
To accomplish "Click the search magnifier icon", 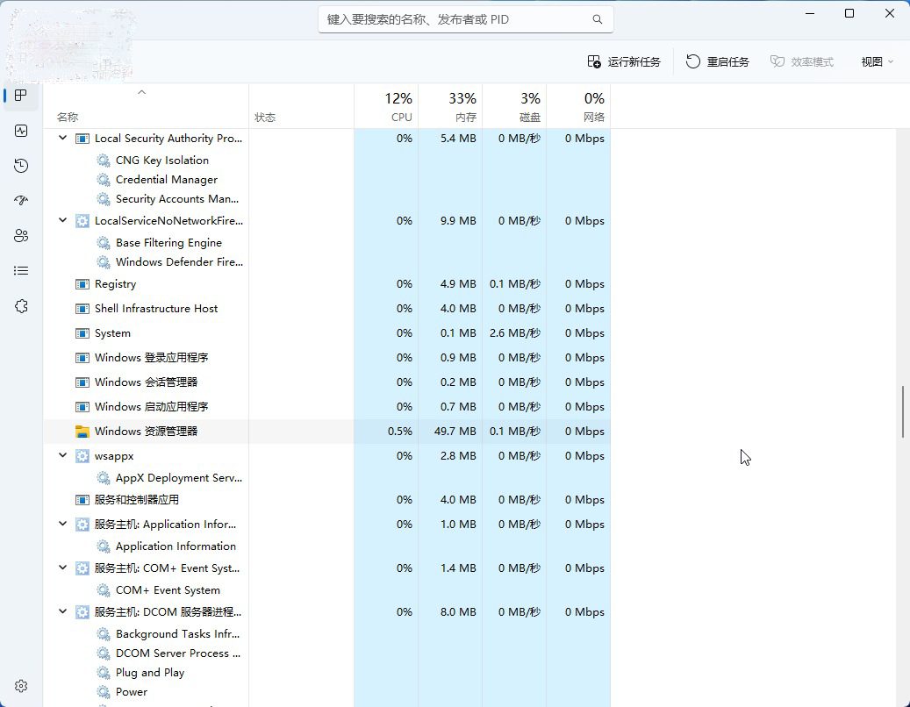I will coord(598,18).
